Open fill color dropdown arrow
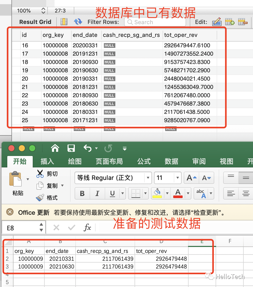Viewport: 253px width, 287px height. point(167,193)
